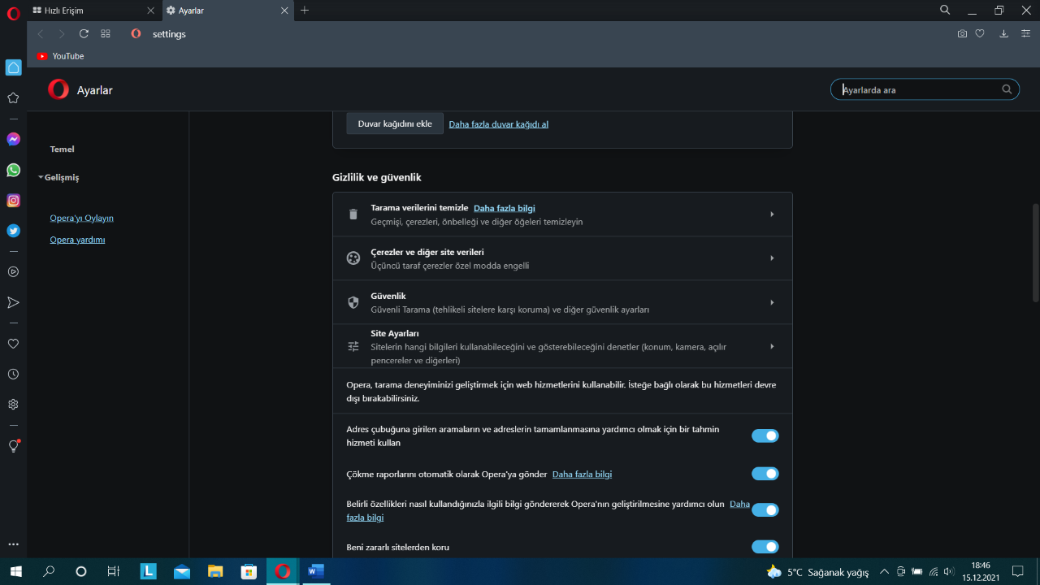Open a new tab with plus button
Image resolution: width=1040 pixels, height=585 pixels.
pos(305,10)
